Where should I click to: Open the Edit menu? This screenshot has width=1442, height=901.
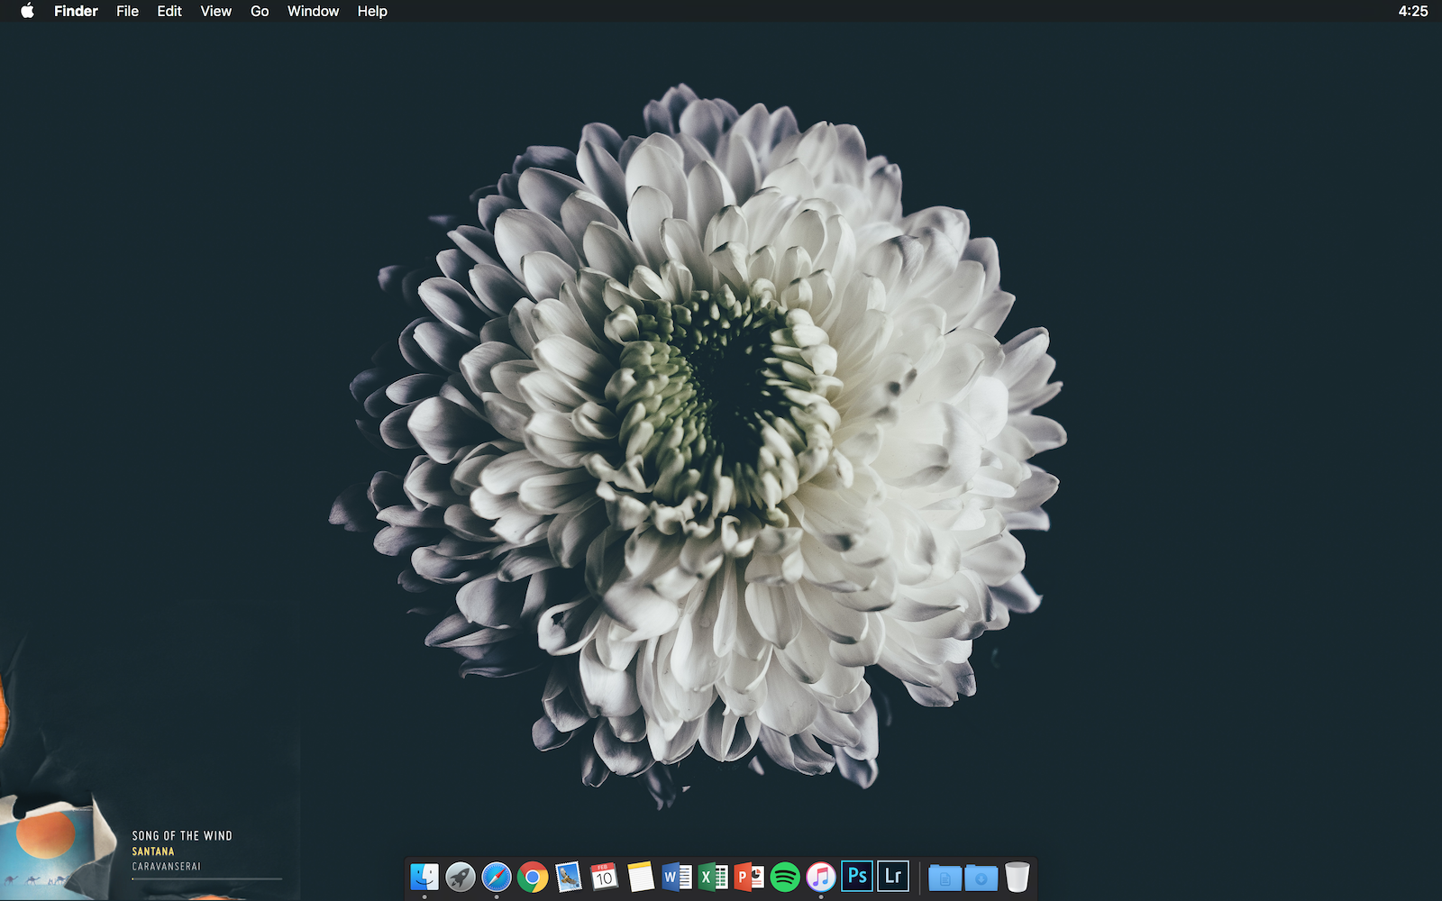pyautogui.click(x=169, y=11)
